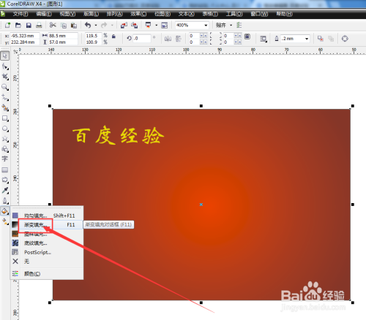Select the Rectangle tool
The image size is (366, 320).
pyautogui.click(x=5, y=118)
